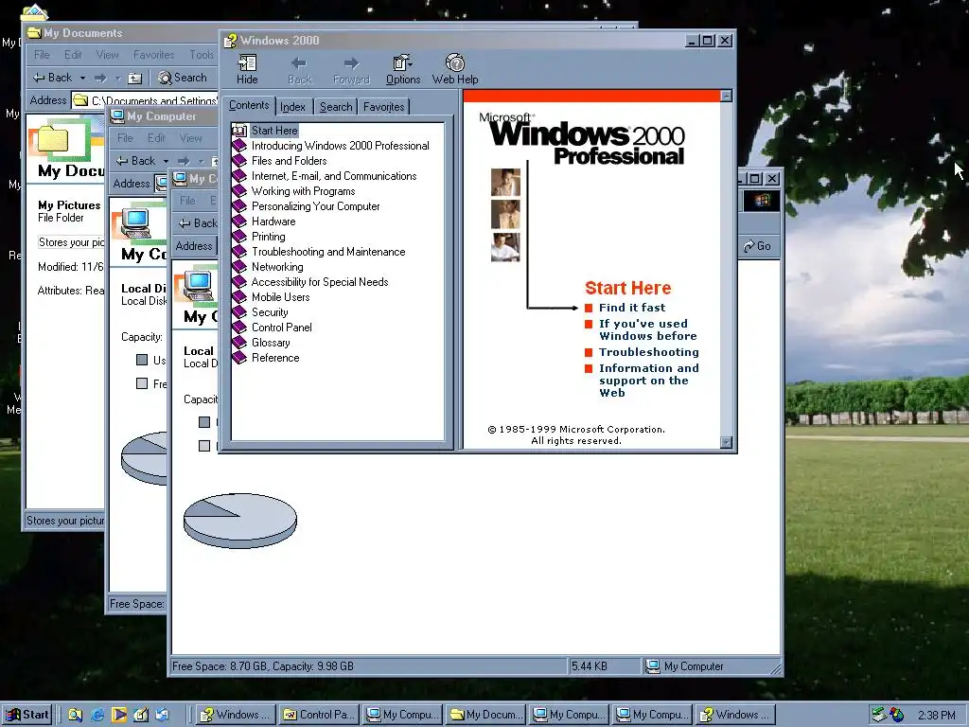The height and width of the screenshot is (727, 969).
Task: Click the colorful globe tray icon
Action: (897, 715)
